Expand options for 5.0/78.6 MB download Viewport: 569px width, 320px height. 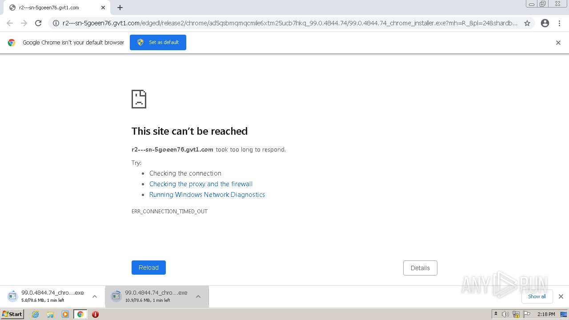(x=95, y=296)
